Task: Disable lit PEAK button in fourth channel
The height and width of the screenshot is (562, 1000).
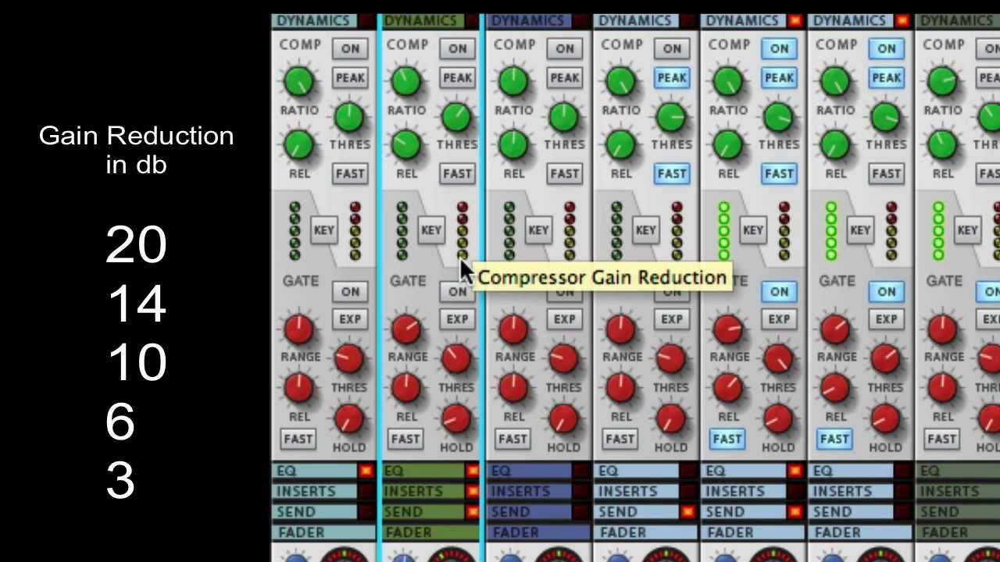Action: tap(672, 77)
